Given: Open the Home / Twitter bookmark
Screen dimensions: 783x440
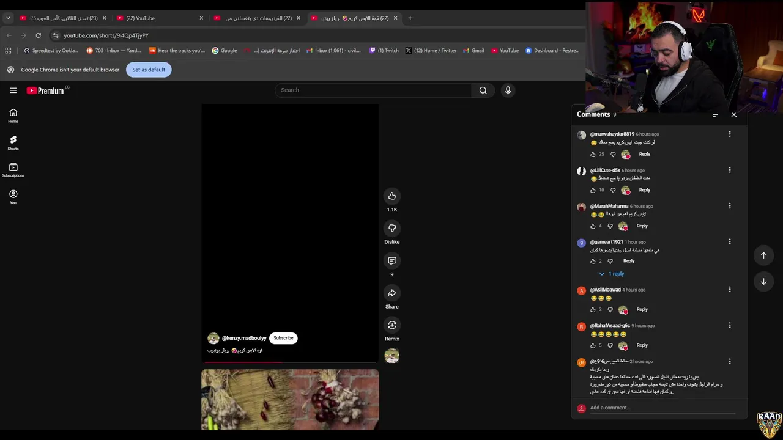Looking at the screenshot, I should pyautogui.click(x=431, y=51).
